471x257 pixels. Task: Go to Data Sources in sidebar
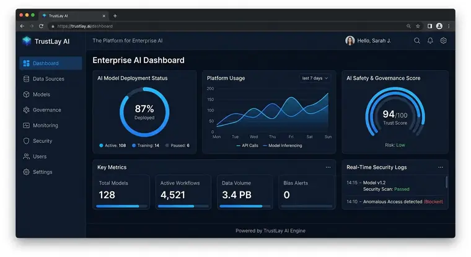[x=50, y=79]
